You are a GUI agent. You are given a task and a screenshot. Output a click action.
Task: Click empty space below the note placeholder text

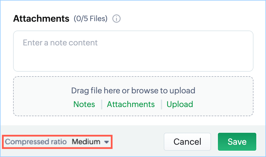click(x=133, y=60)
